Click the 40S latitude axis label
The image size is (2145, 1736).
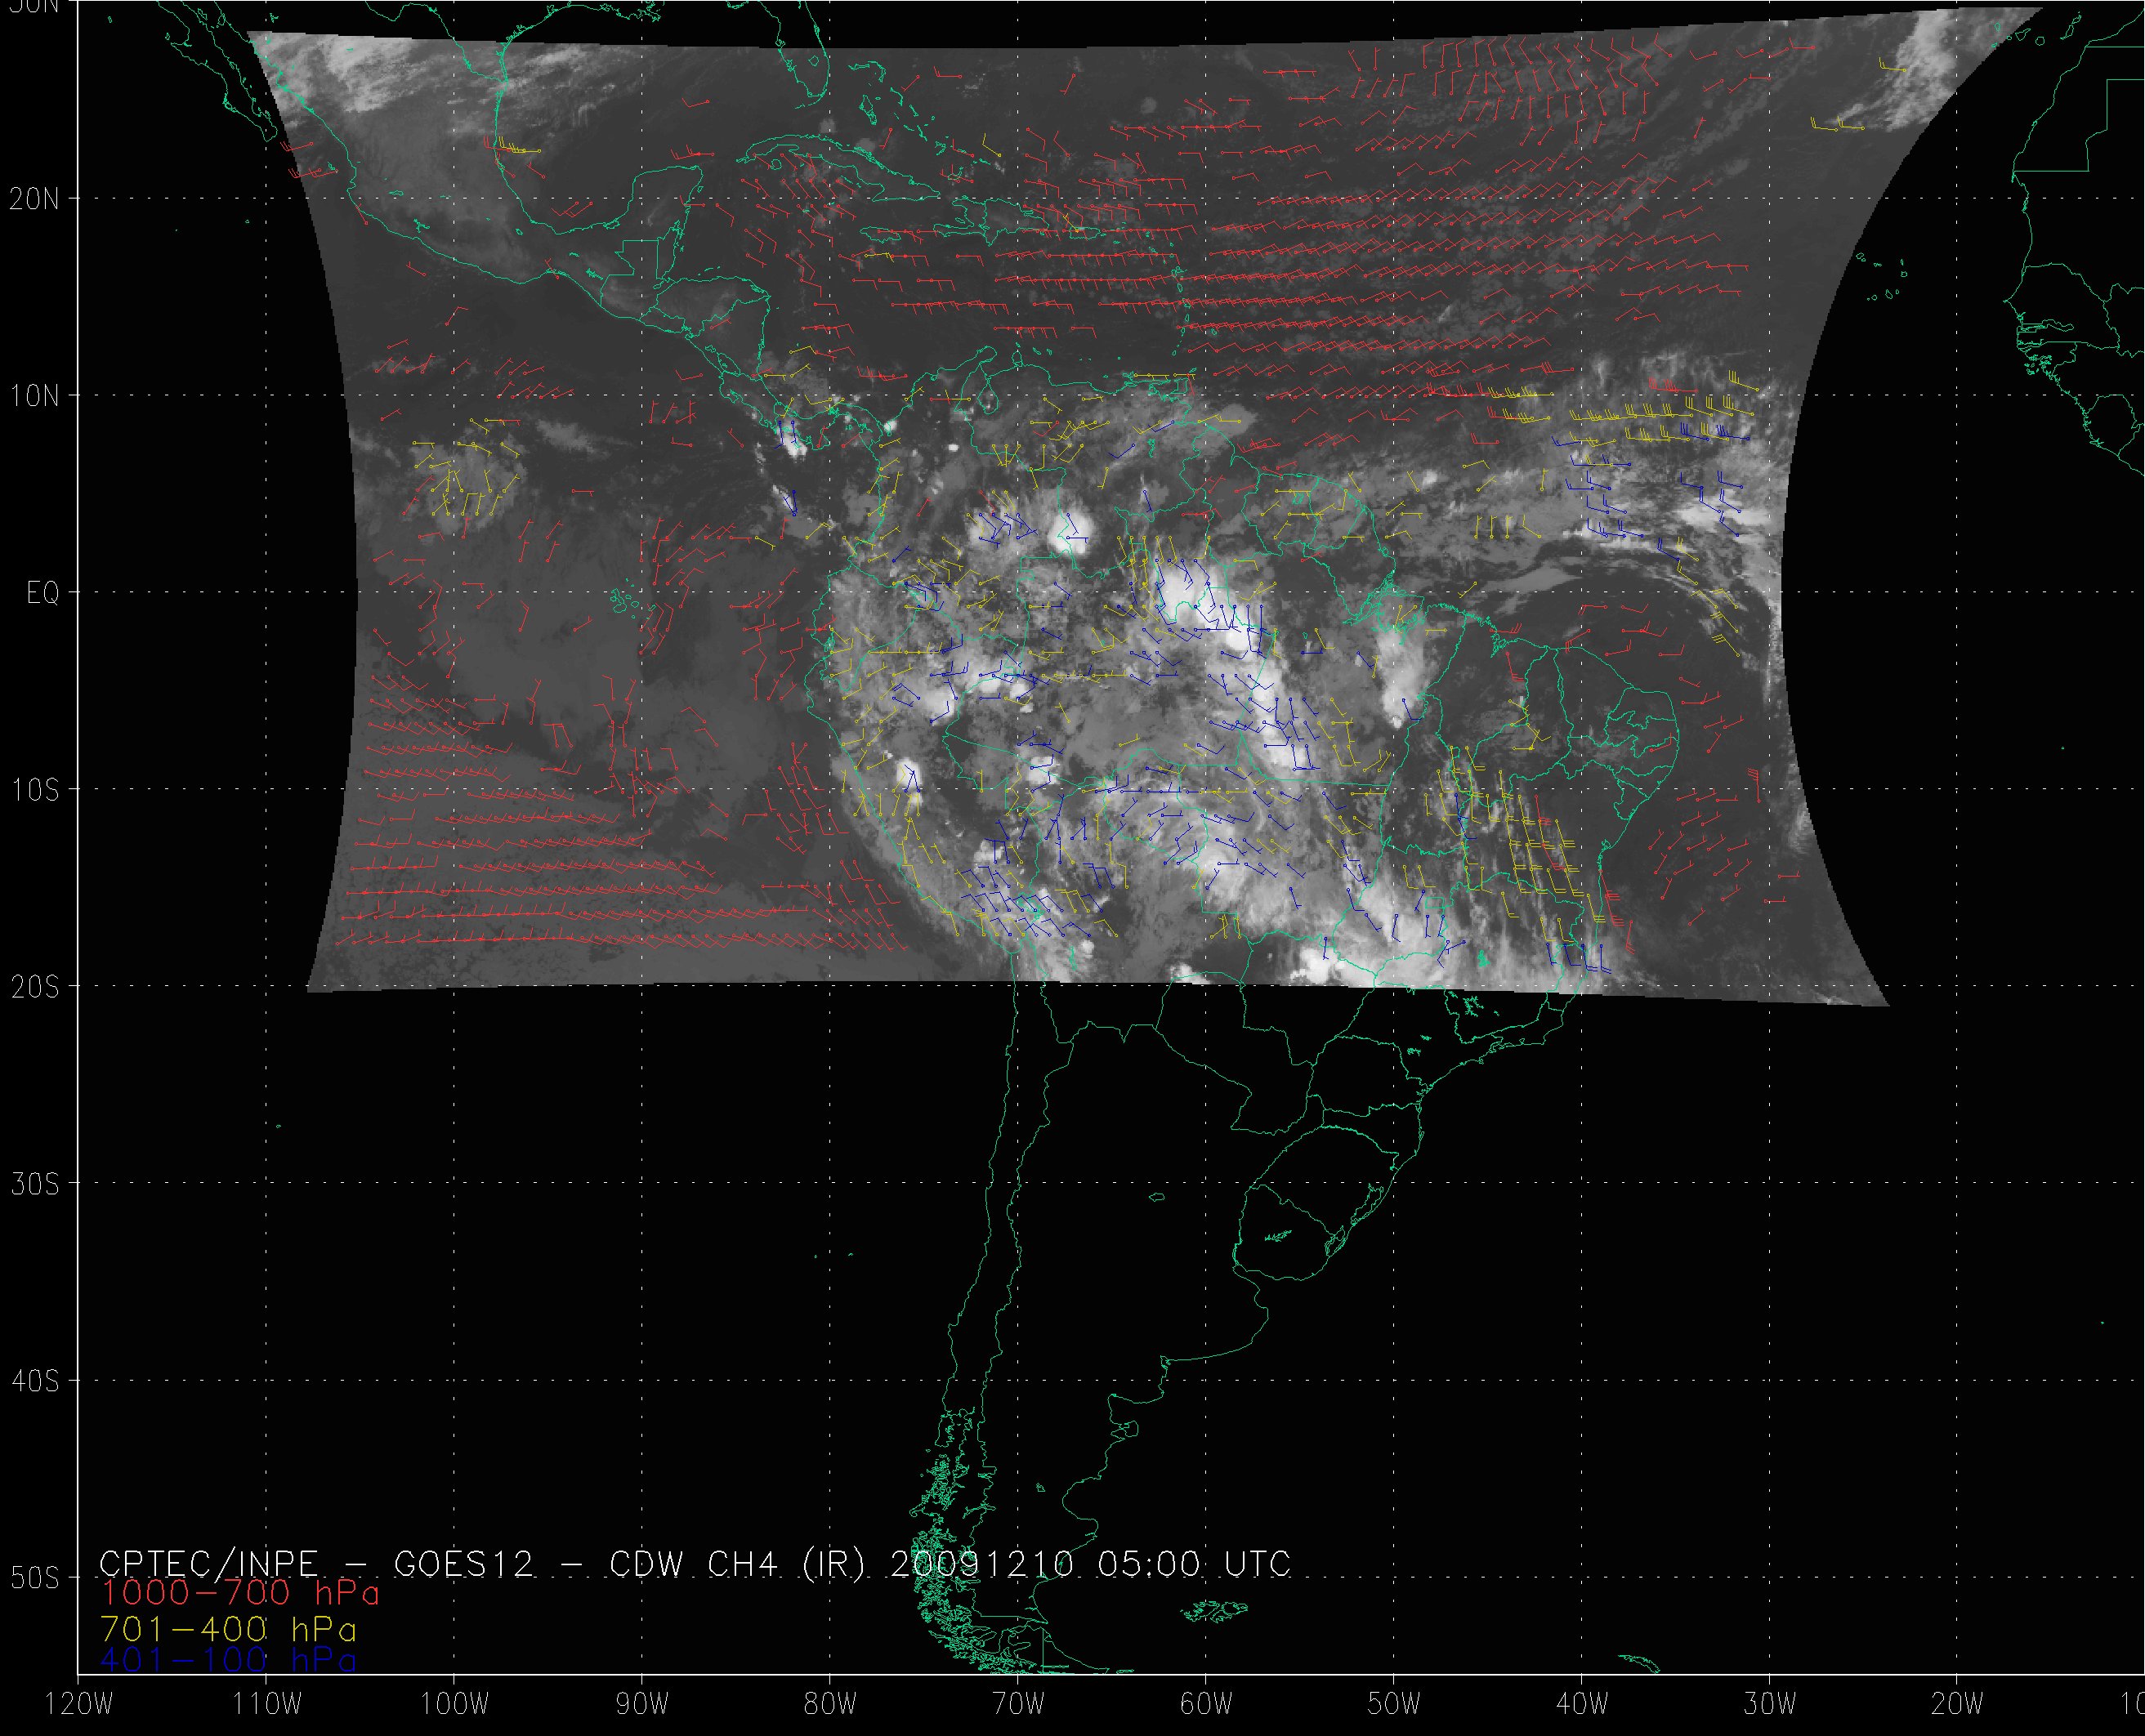[x=35, y=1381]
